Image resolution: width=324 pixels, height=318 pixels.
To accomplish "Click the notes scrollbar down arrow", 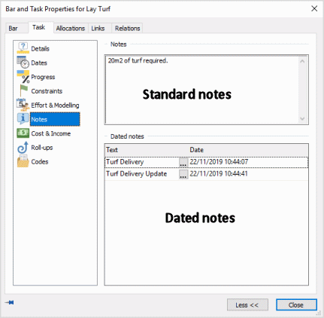I will pos(302,118).
